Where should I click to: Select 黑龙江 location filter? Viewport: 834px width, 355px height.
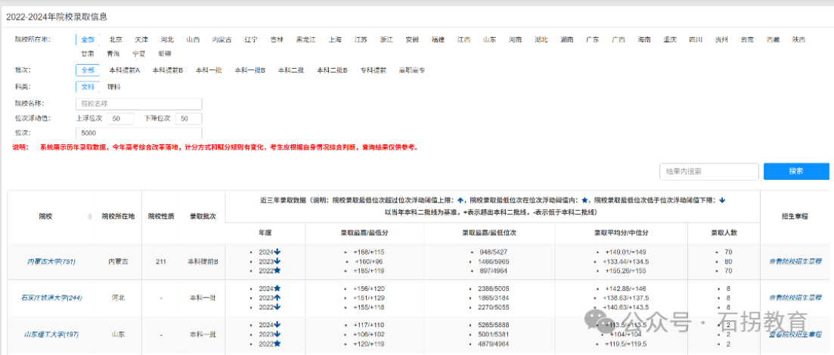click(305, 40)
